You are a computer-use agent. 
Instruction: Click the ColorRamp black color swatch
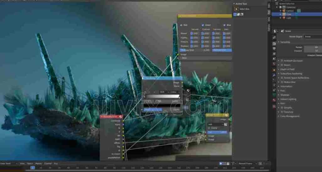click(162, 106)
